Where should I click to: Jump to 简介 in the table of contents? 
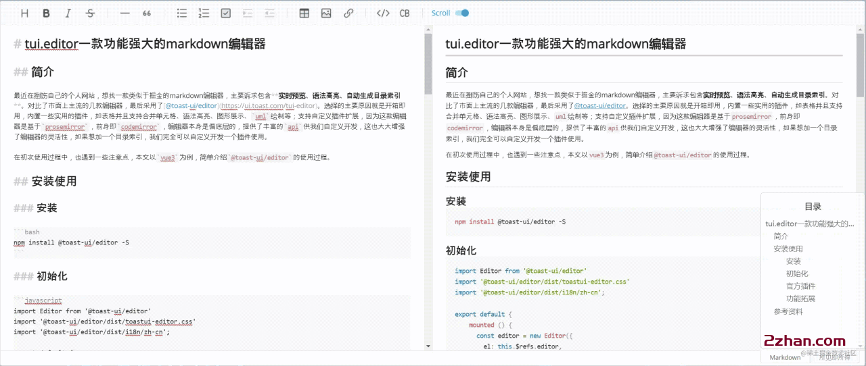(x=781, y=236)
